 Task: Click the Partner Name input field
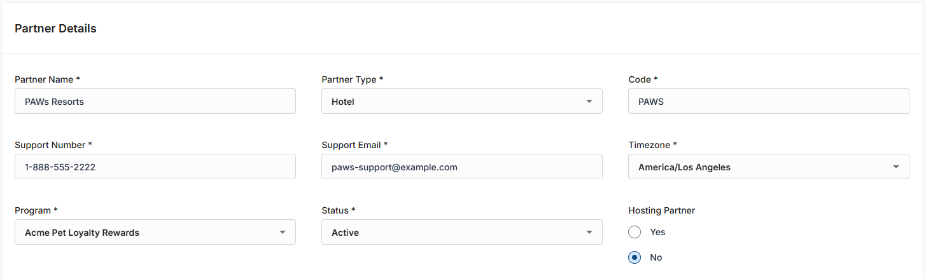tap(155, 101)
